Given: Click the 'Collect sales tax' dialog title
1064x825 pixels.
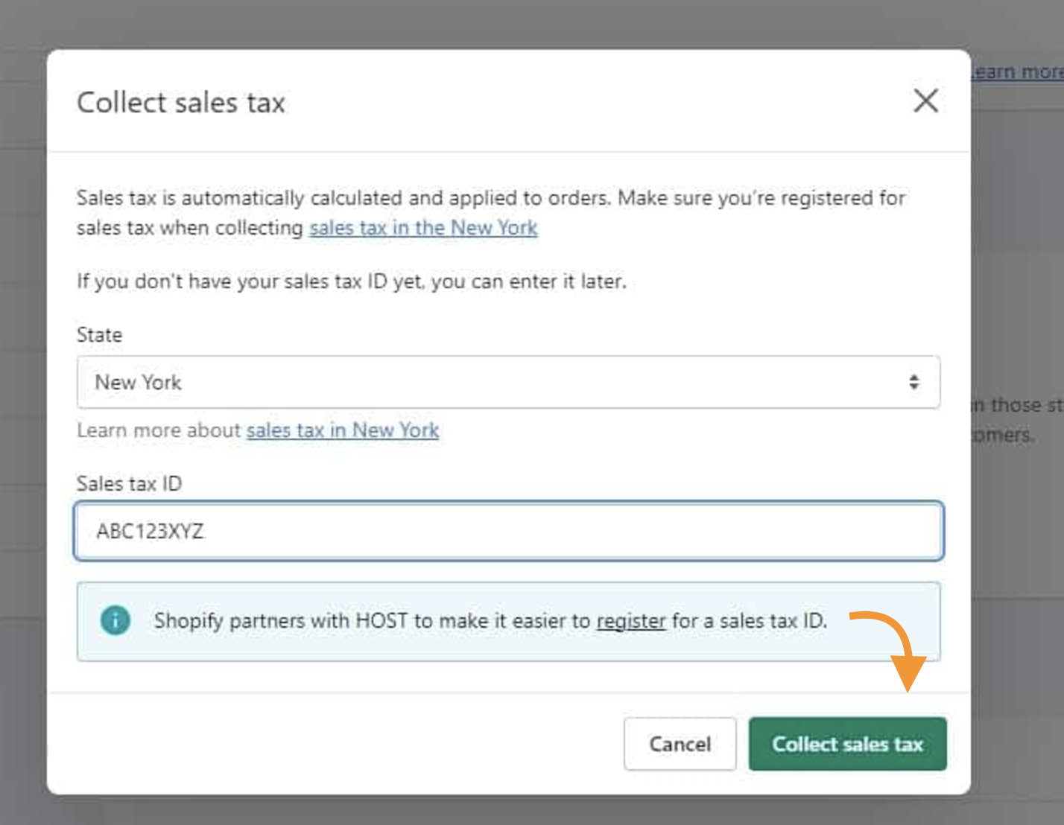Looking at the screenshot, I should pyautogui.click(x=181, y=102).
